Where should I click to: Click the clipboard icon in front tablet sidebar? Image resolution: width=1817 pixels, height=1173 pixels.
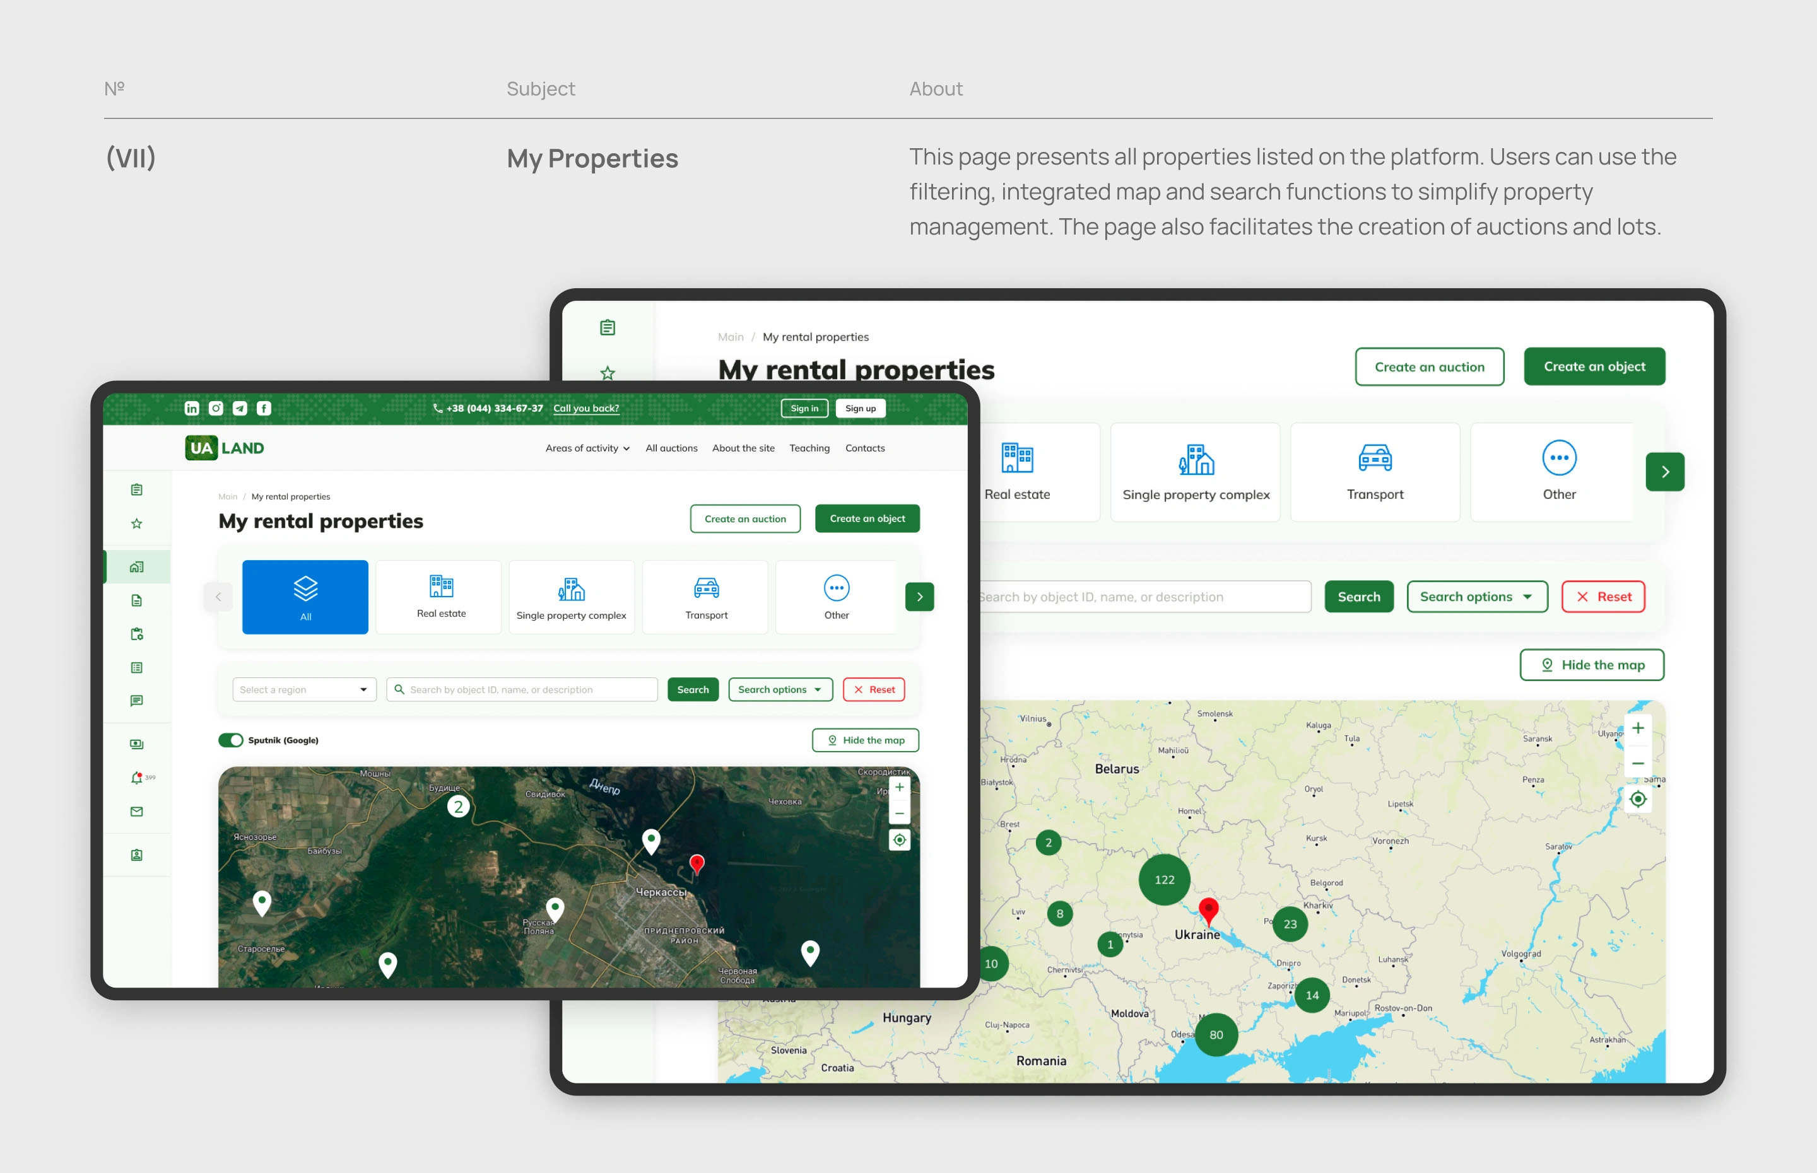(137, 490)
